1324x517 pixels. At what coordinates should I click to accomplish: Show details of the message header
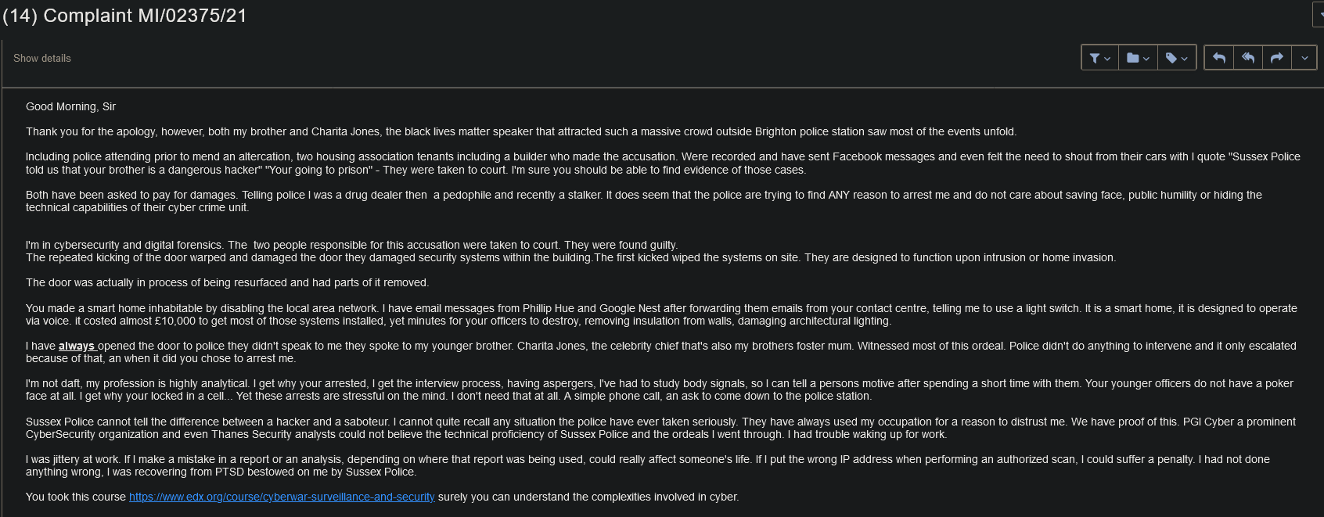point(42,59)
